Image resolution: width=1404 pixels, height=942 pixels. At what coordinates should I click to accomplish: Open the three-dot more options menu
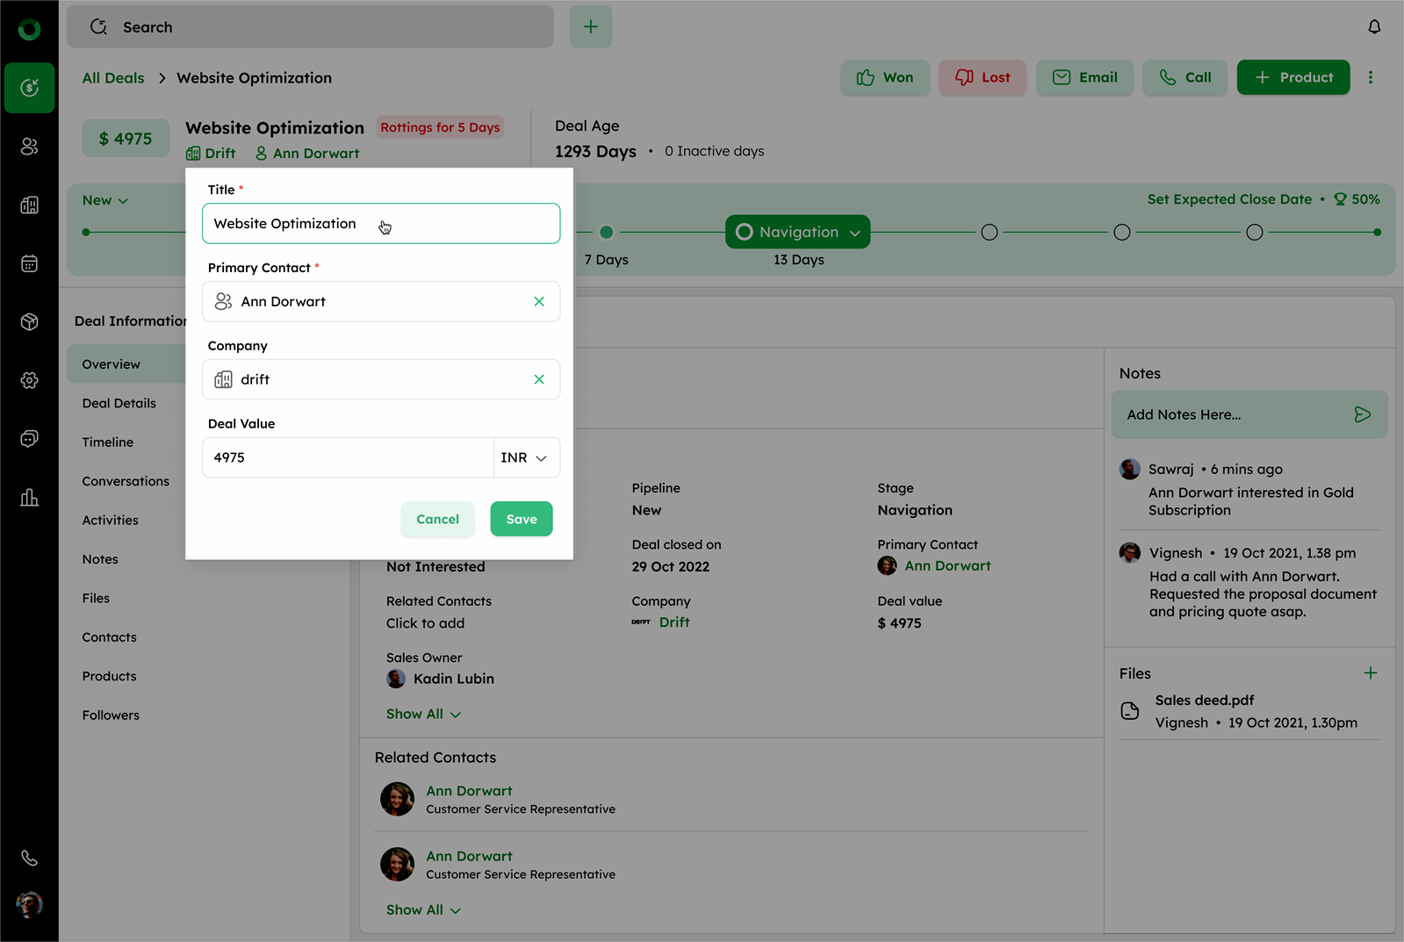(1370, 77)
